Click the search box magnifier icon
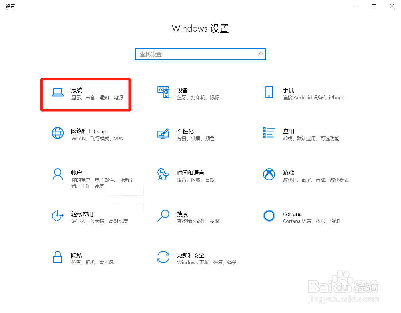 coord(260,54)
